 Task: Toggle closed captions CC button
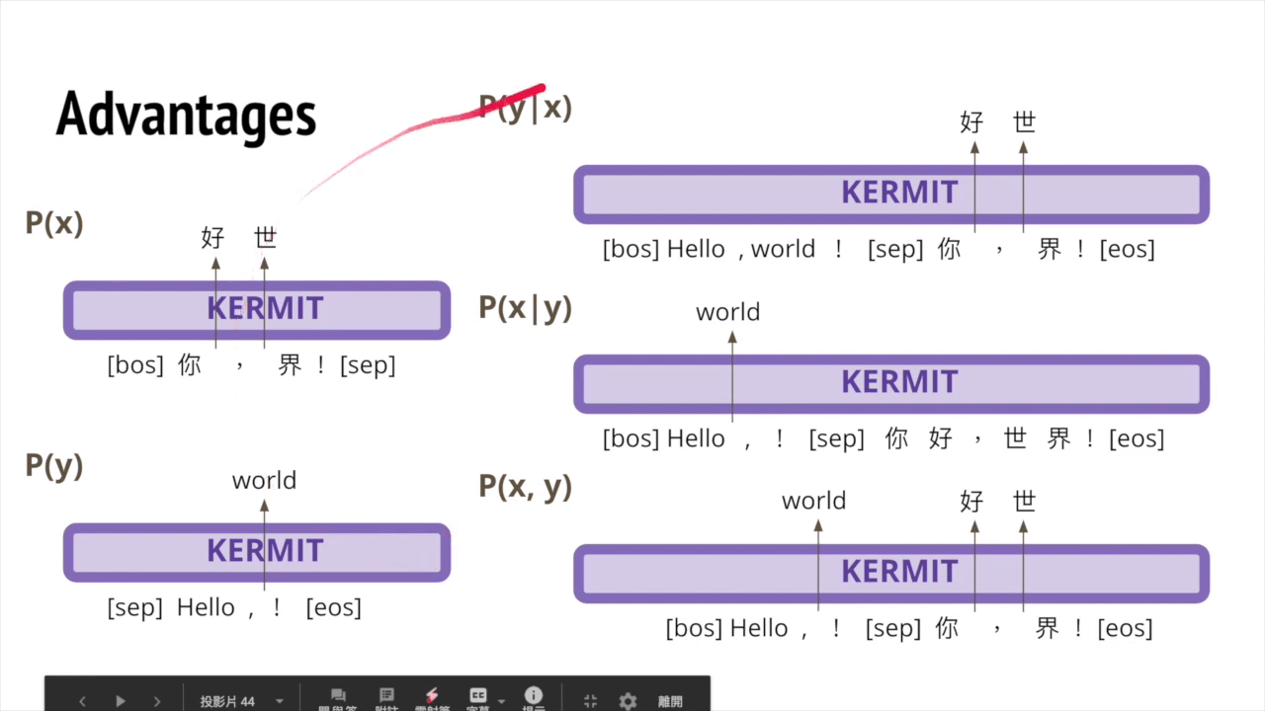(x=478, y=699)
